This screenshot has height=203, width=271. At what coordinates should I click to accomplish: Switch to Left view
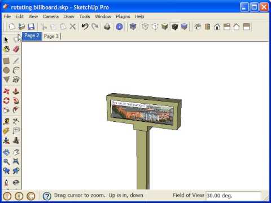tap(246, 27)
